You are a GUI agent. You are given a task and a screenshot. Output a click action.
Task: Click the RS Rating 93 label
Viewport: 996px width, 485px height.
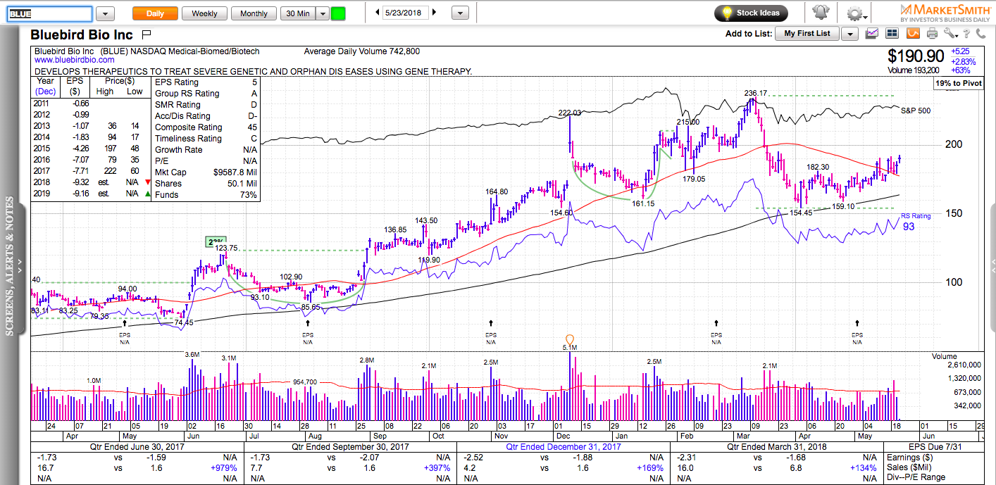pos(916,222)
